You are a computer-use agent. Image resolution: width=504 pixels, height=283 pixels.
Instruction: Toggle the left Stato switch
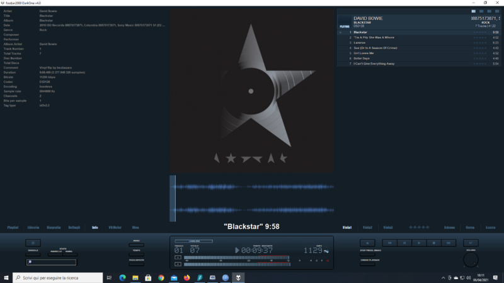[x=55, y=255]
